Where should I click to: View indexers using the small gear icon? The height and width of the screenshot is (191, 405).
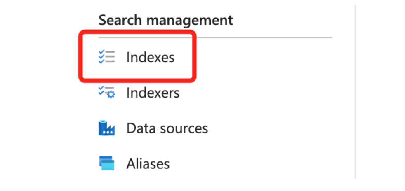pyautogui.click(x=110, y=95)
